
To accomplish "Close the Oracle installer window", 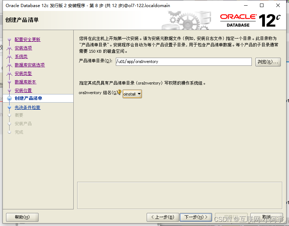I will (x=278, y=5).
